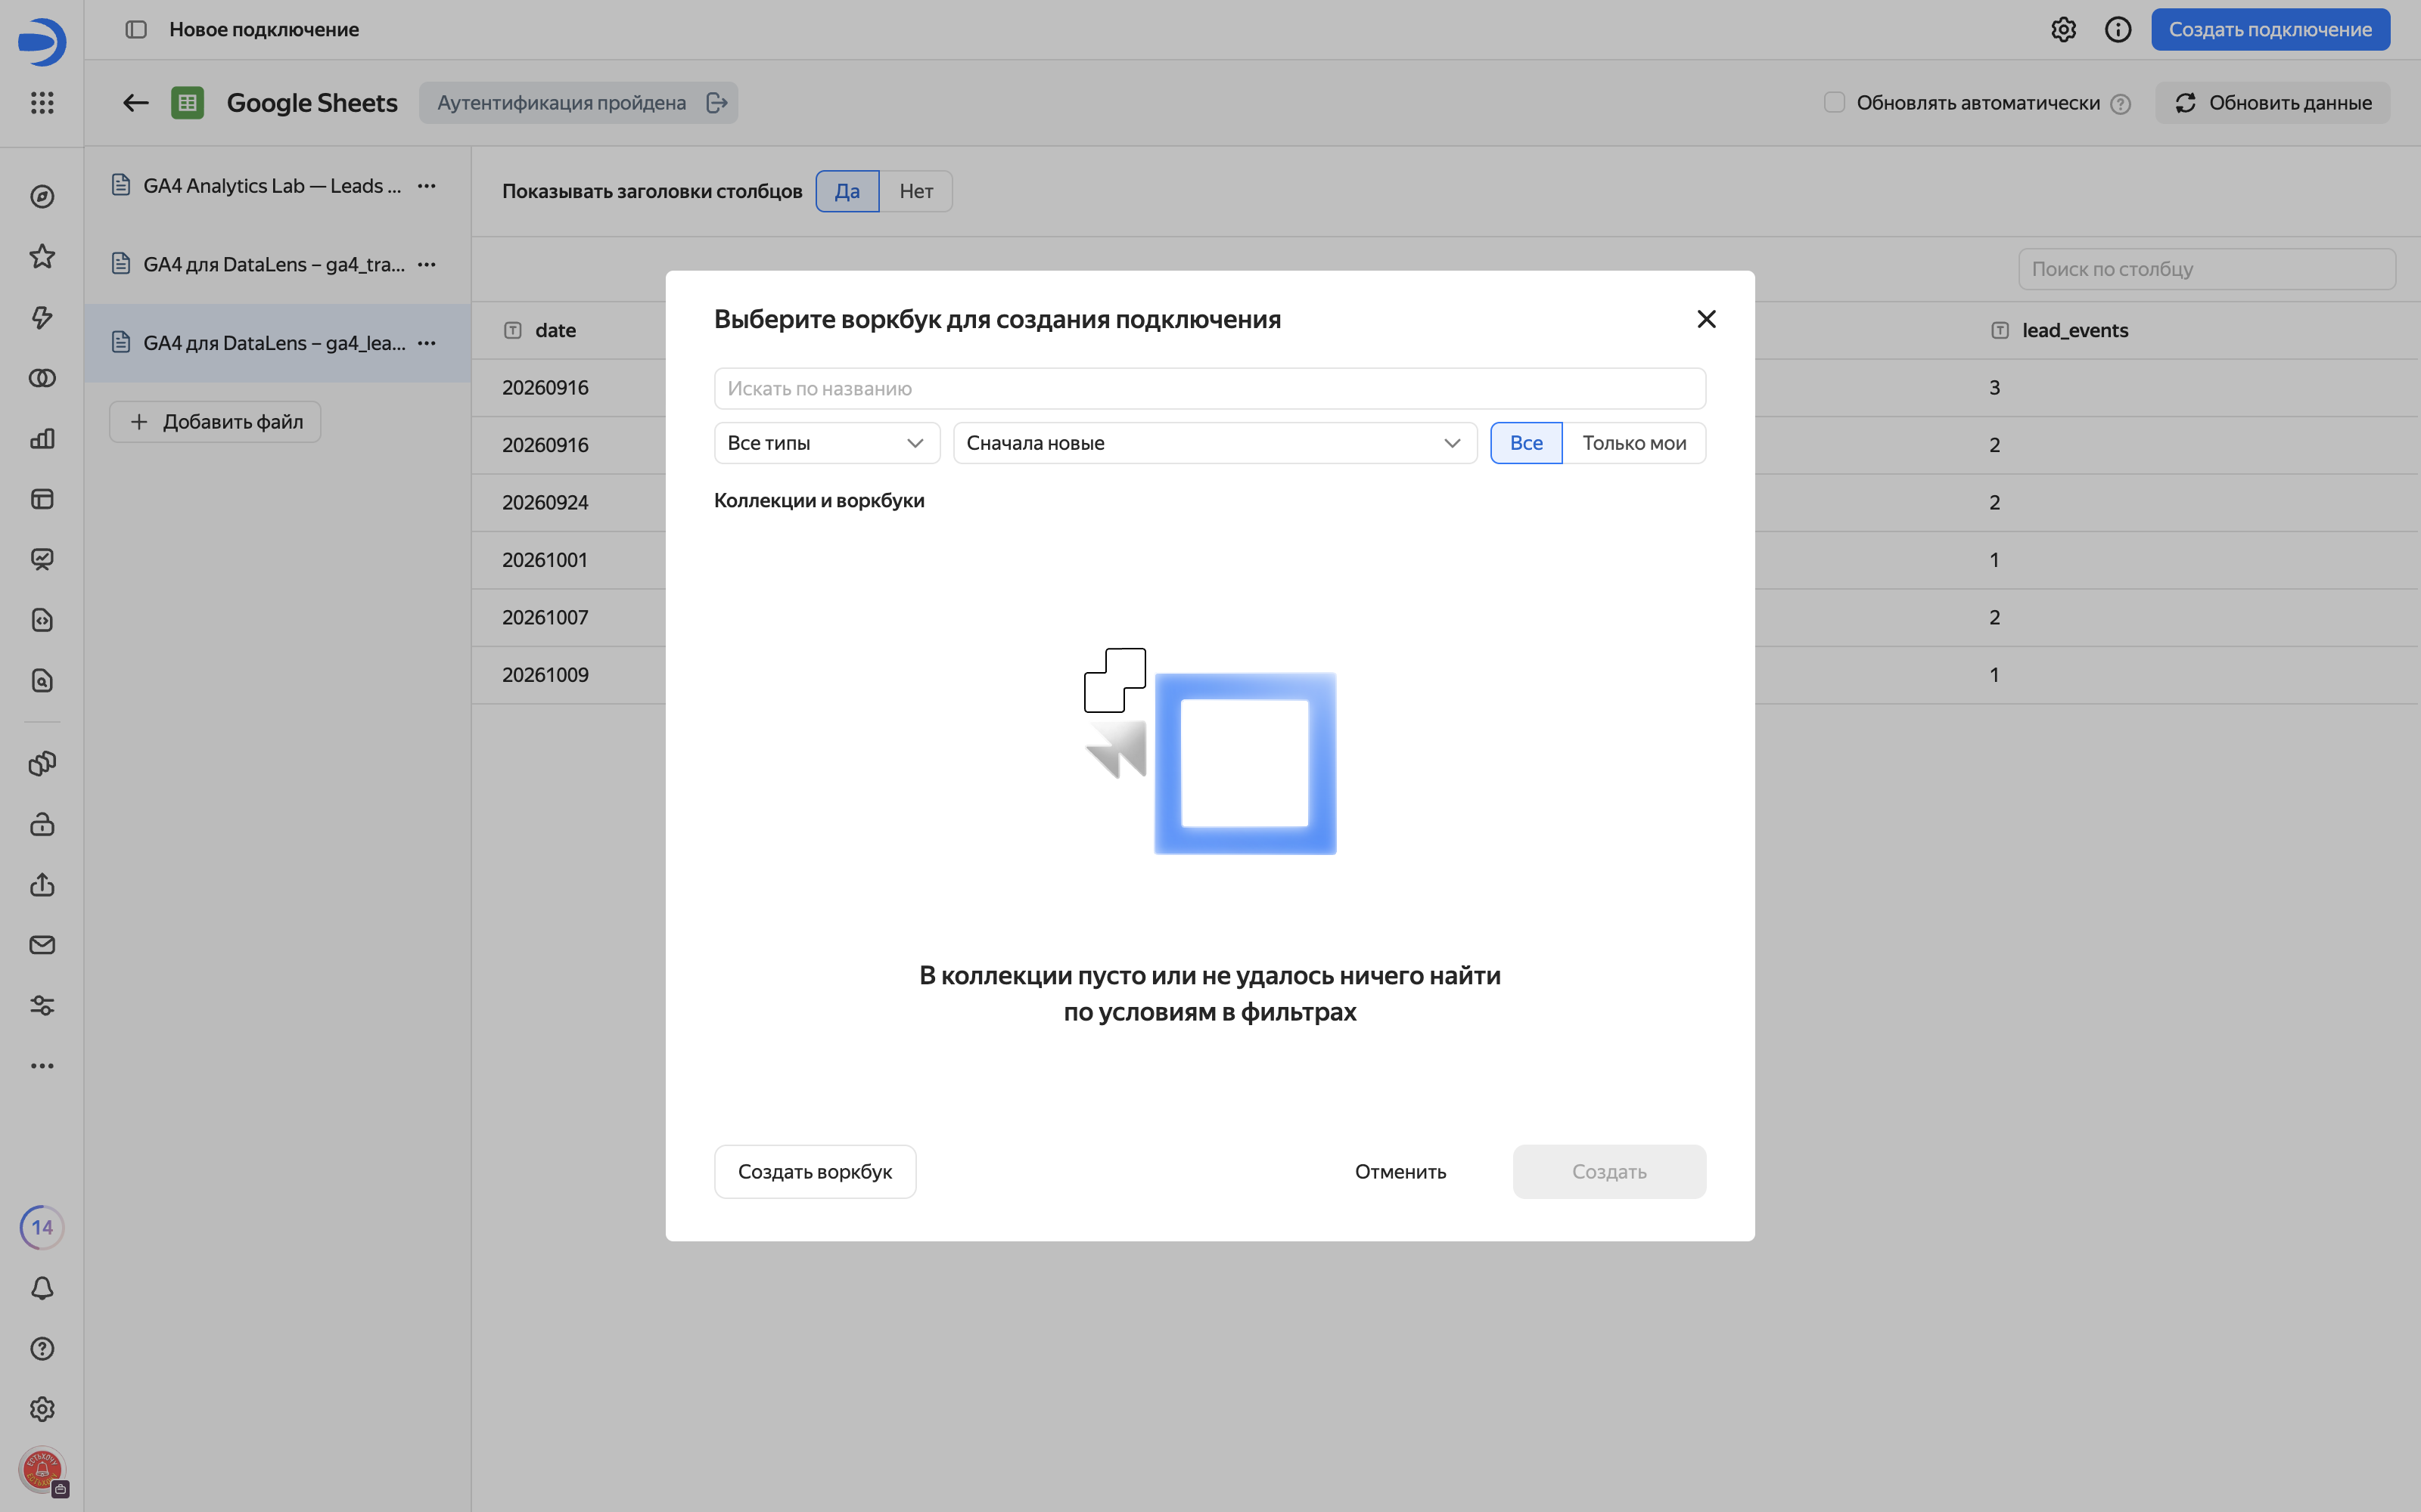Viewport: 2421px width, 1512px height.
Task: Click the compass navigation icon in sidebar
Action: click(x=42, y=197)
